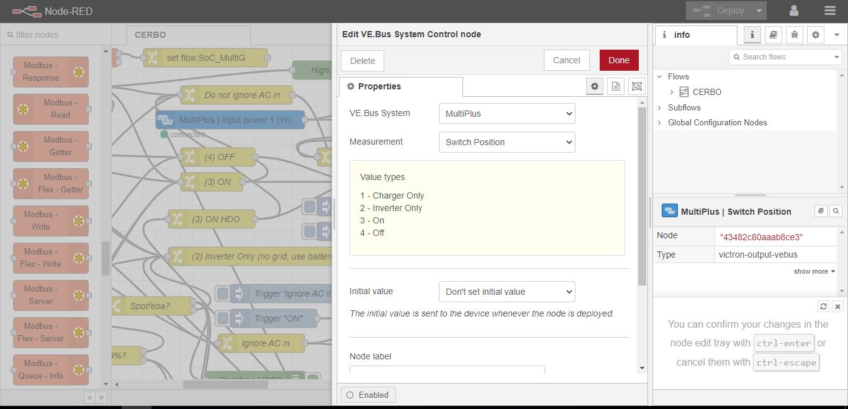
Task: Show the information sidebar icon button
Action: [752, 35]
